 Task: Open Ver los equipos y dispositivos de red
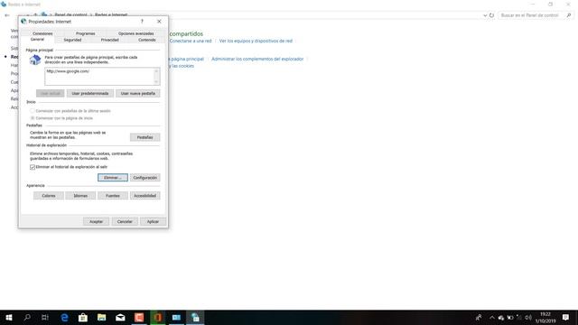[x=256, y=41]
